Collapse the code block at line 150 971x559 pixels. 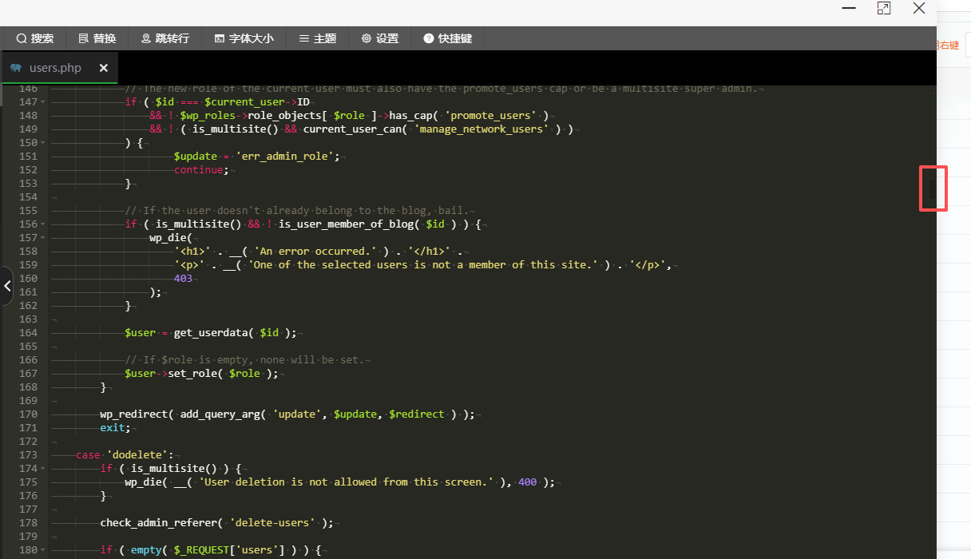tap(43, 143)
